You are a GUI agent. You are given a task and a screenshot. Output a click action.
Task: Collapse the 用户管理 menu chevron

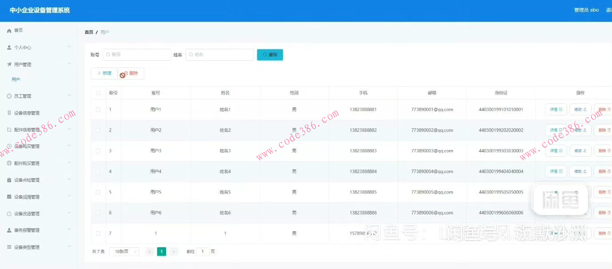click(x=69, y=64)
